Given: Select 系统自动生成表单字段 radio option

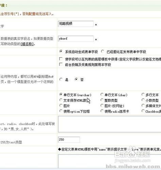Looking at the screenshot, I should pos(61,51).
